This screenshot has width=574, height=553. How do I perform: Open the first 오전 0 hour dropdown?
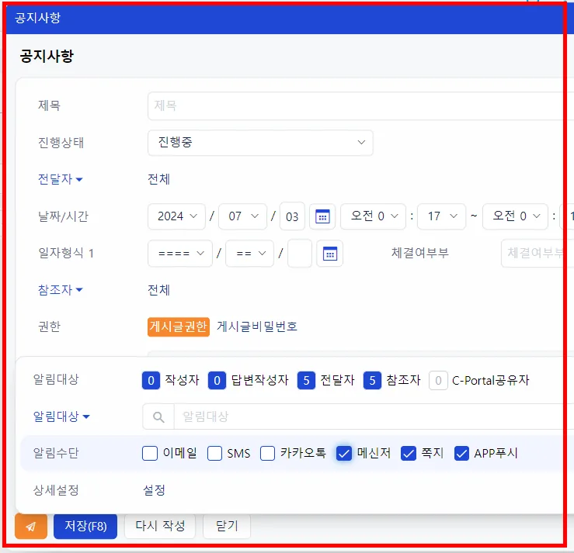pos(373,216)
